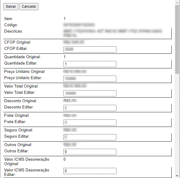Viewport: 180px width, 178px height.
Task: Click the Salvar button
Action: click(11, 7)
